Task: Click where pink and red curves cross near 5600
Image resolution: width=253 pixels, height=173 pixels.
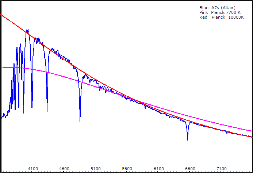Action: click(x=134, y=100)
